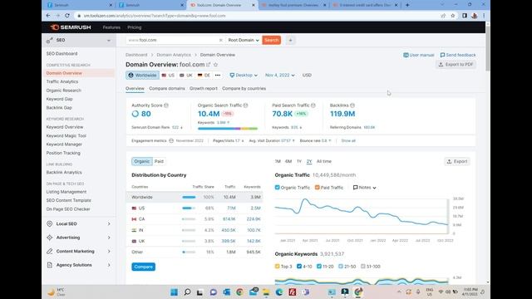The image size is (532, 299).
Task: Click the Semrush logo
Action: point(71,27)
